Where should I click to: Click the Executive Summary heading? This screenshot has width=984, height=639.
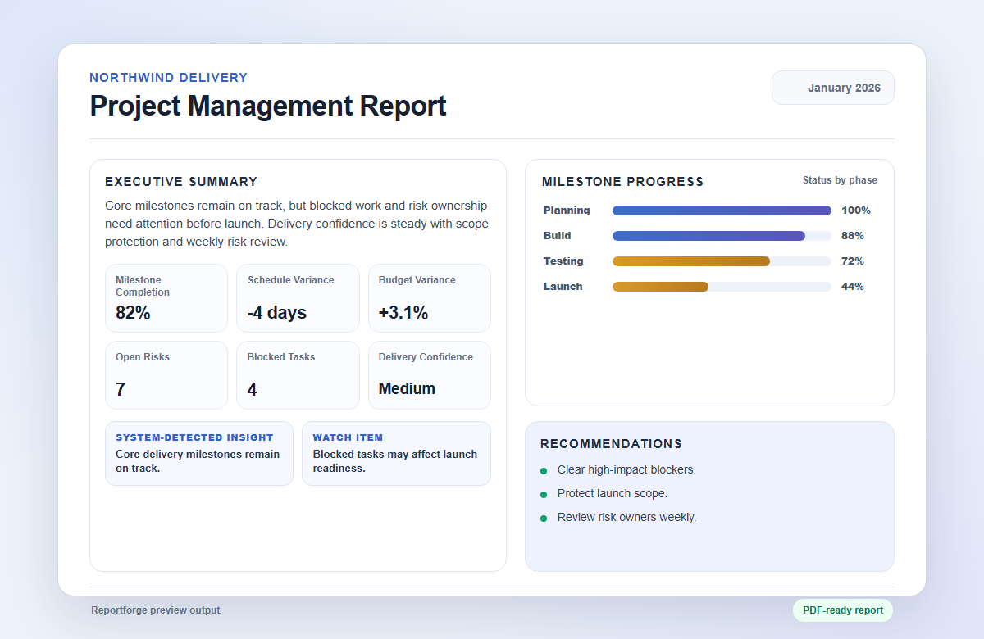point(181,182)
